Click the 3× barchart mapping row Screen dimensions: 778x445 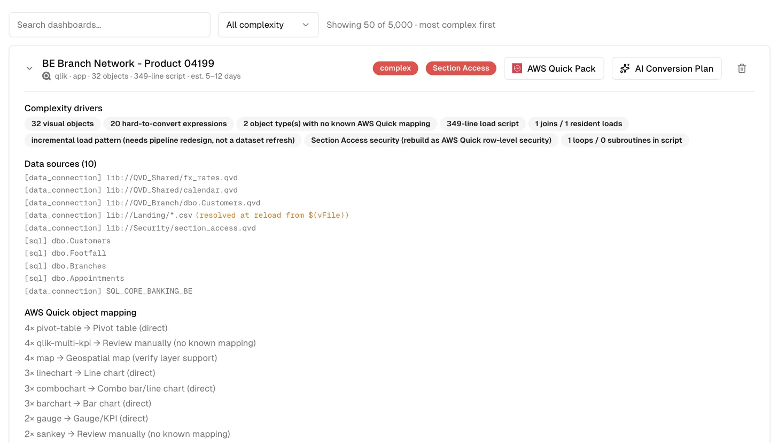(88, 403)
